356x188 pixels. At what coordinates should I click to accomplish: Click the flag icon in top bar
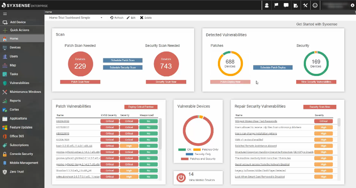coord(276,5)
